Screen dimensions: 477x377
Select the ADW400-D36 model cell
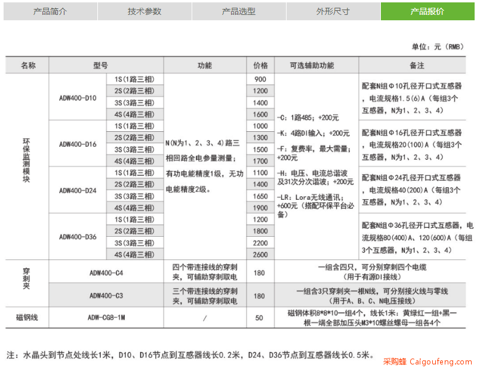click(x=78, y=237)
